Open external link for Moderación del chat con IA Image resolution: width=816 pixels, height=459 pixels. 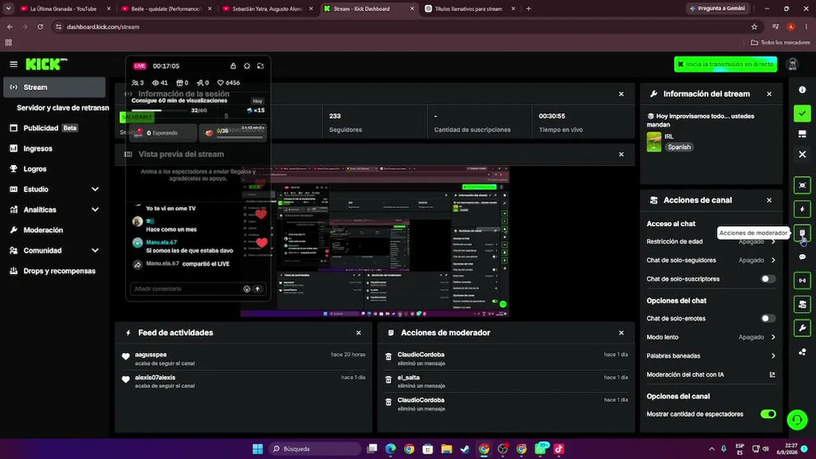[773, 375]
